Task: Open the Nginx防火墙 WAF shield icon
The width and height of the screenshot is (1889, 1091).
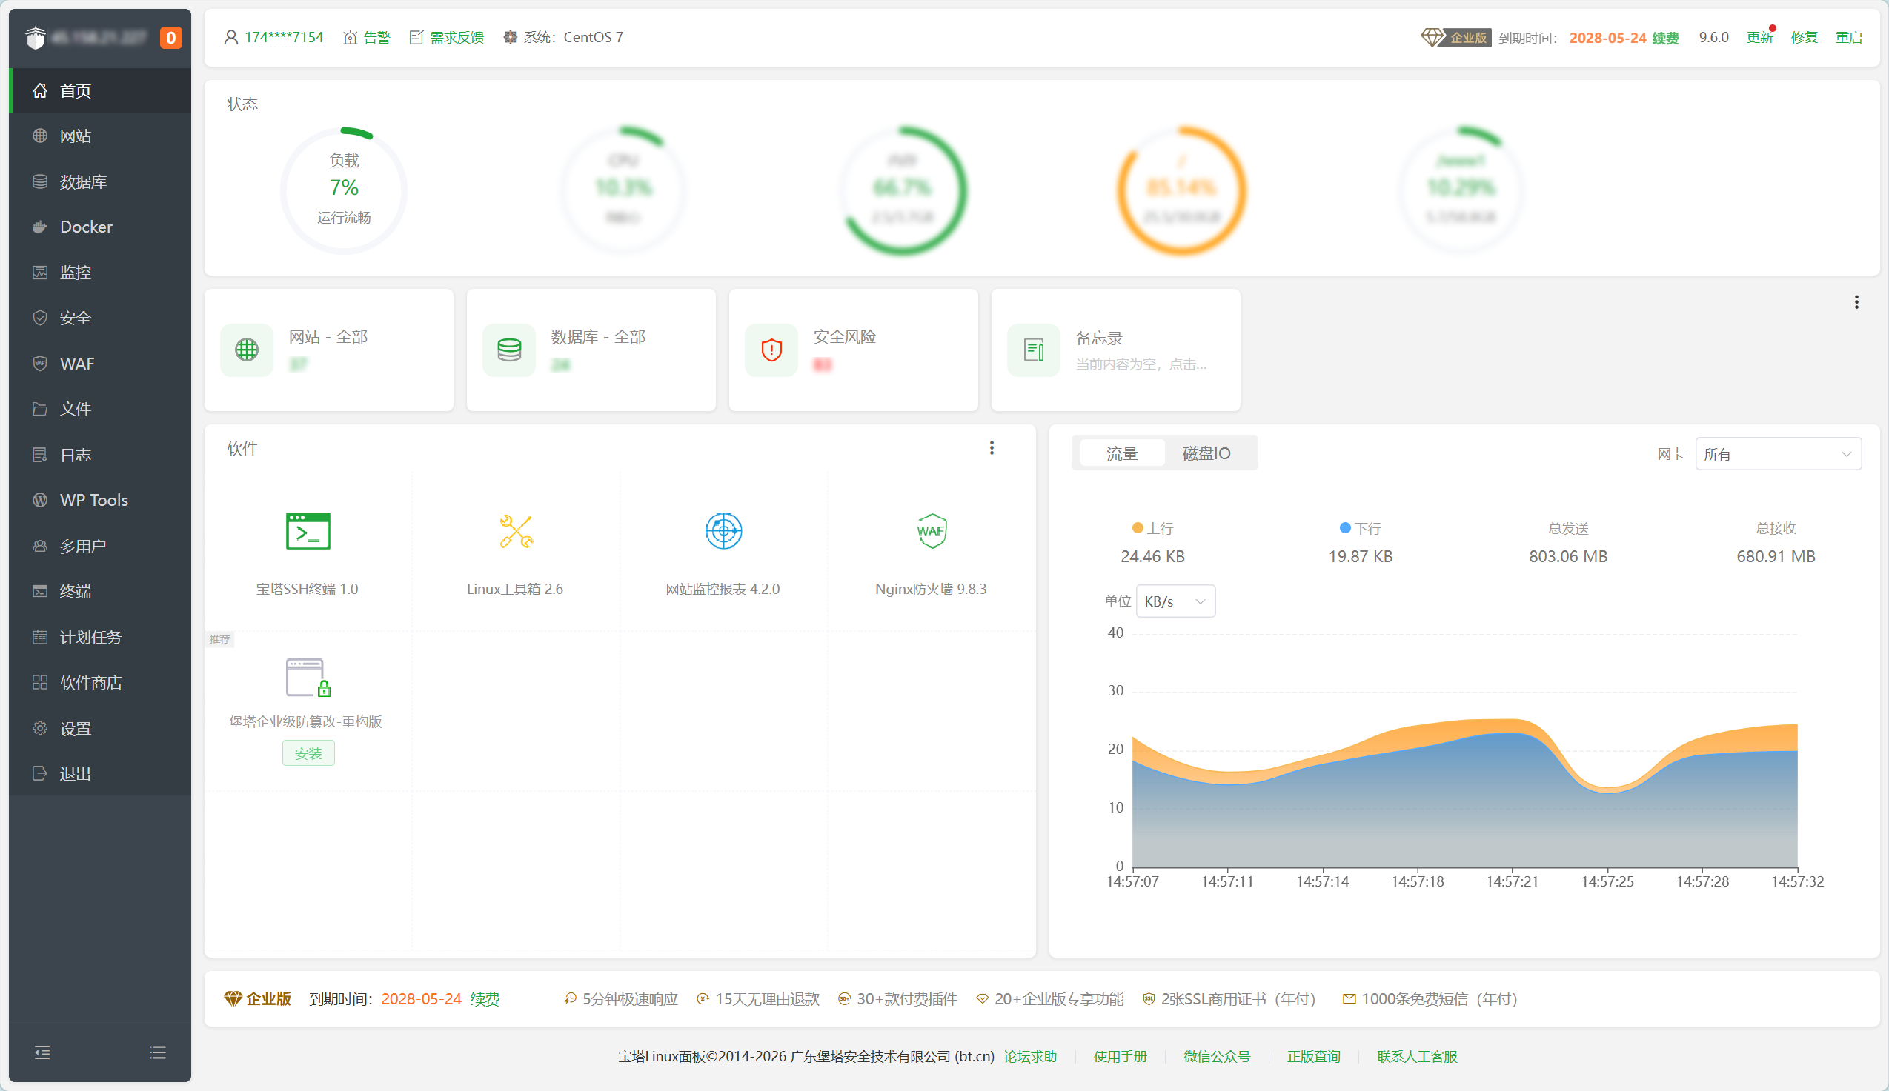Action: click(931, 531)
